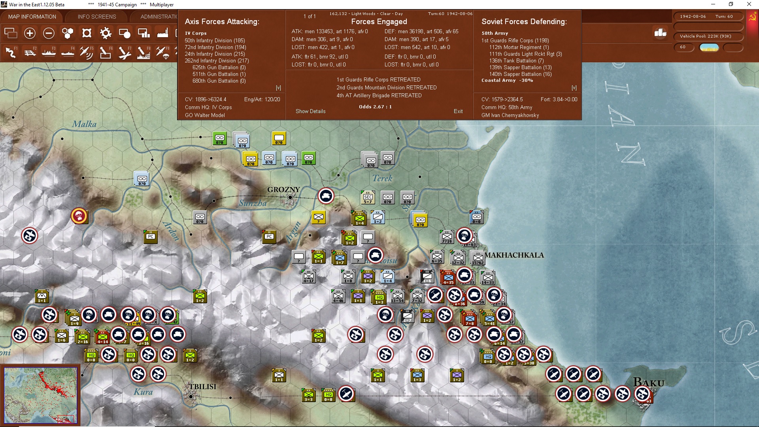Image resolution: width=759 pixels, height=427 pixels.
Task: Select the 3=3 unit counter
Action: [x=309, y=395]
